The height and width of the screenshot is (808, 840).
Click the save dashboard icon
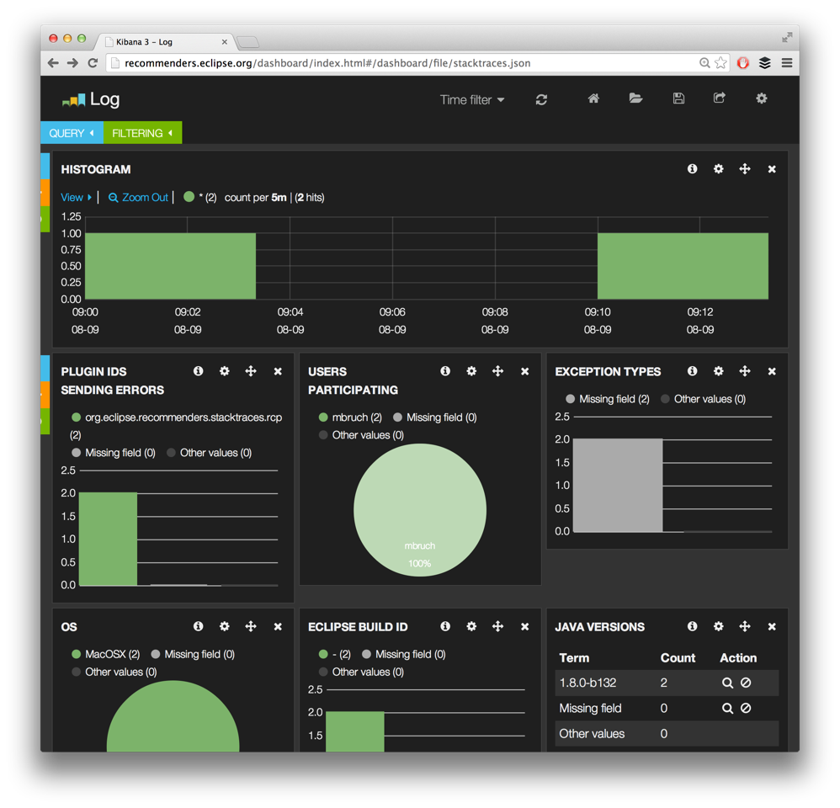pyautogui.click(x=678, y=98)
